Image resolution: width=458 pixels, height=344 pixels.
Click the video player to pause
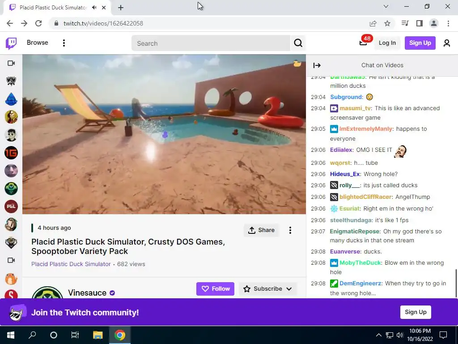point(164,134)
